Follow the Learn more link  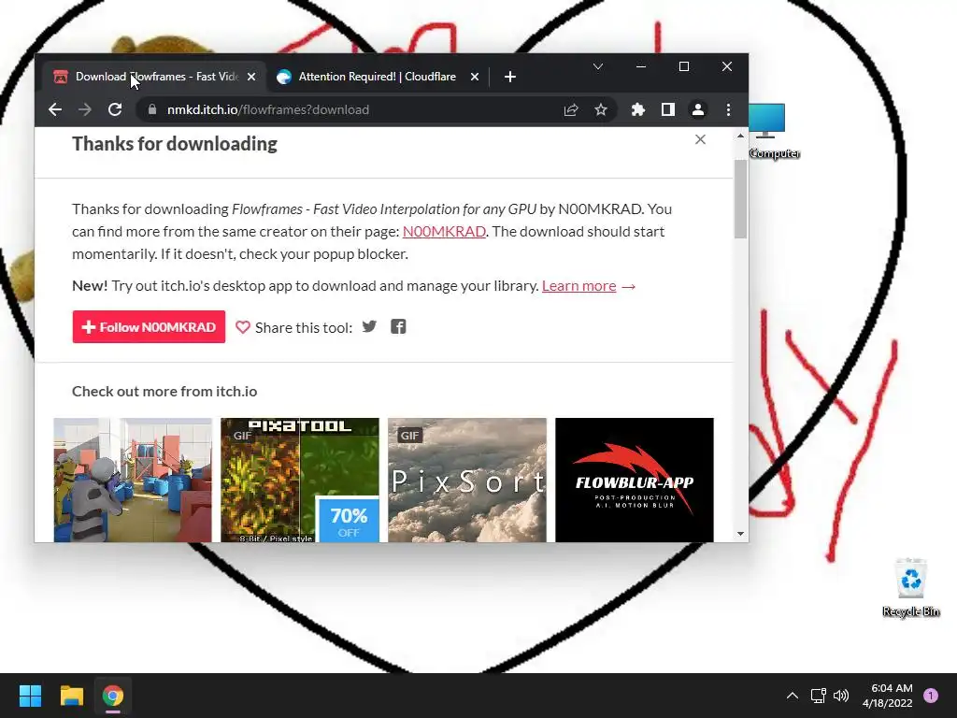pos(578,286)
